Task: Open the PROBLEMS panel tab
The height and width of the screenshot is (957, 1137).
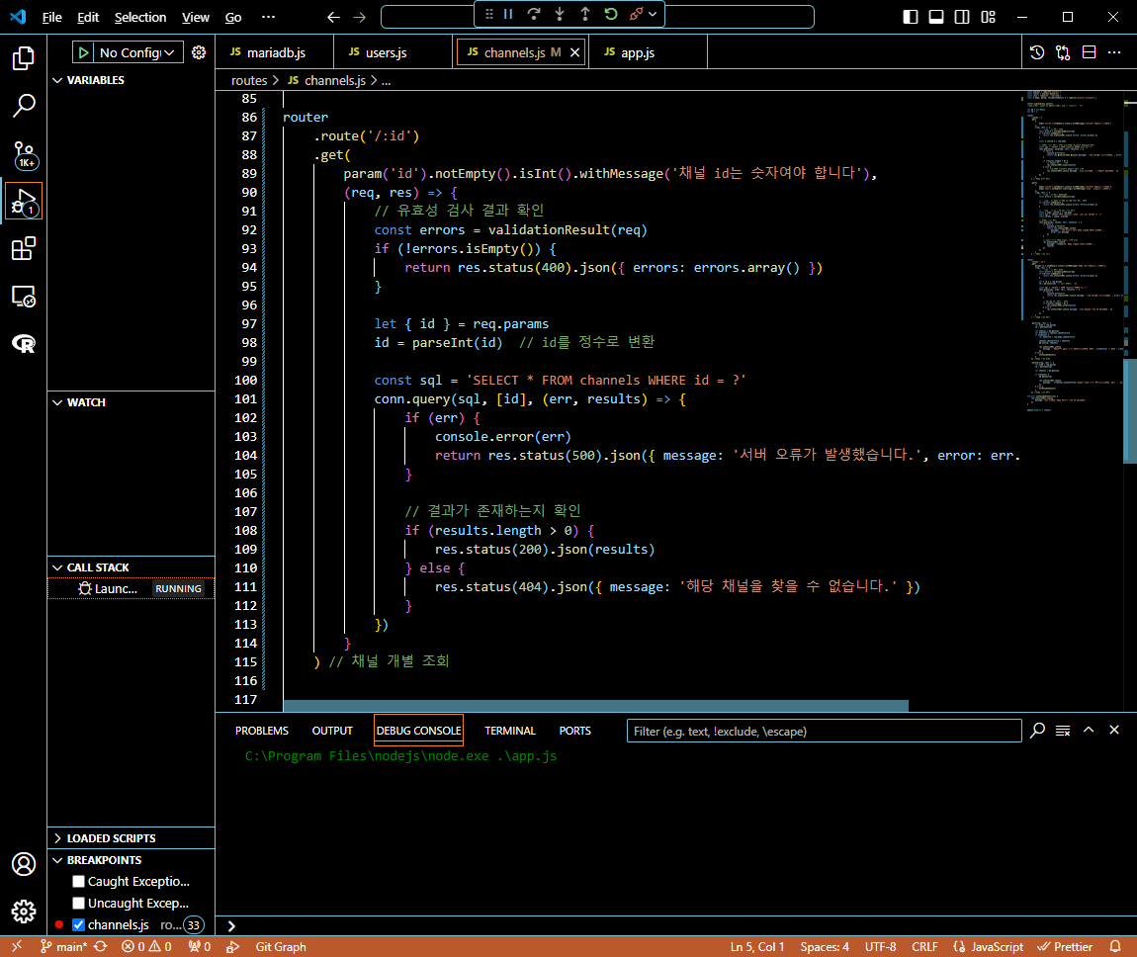Action: 262,731
